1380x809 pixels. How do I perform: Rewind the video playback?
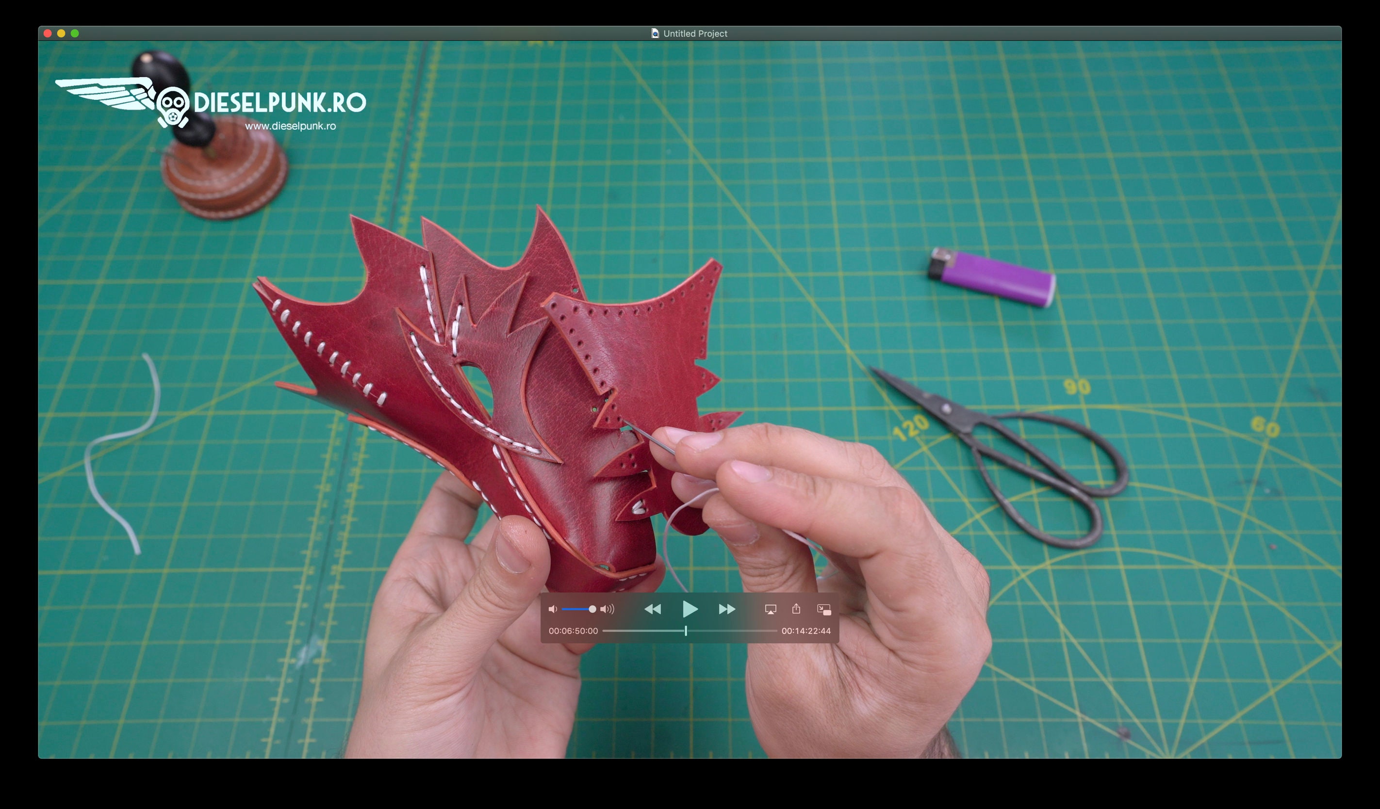click(652, 609)
